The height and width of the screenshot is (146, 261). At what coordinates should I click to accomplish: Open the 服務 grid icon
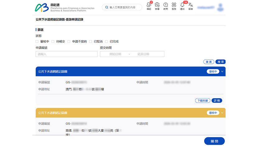174,5
